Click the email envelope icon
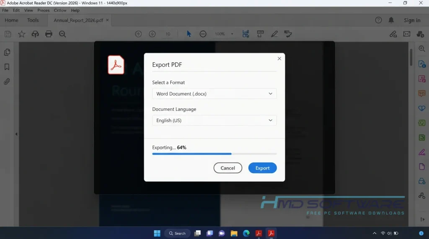The width and height of the screenshot is (429, 239). [407, 34]
